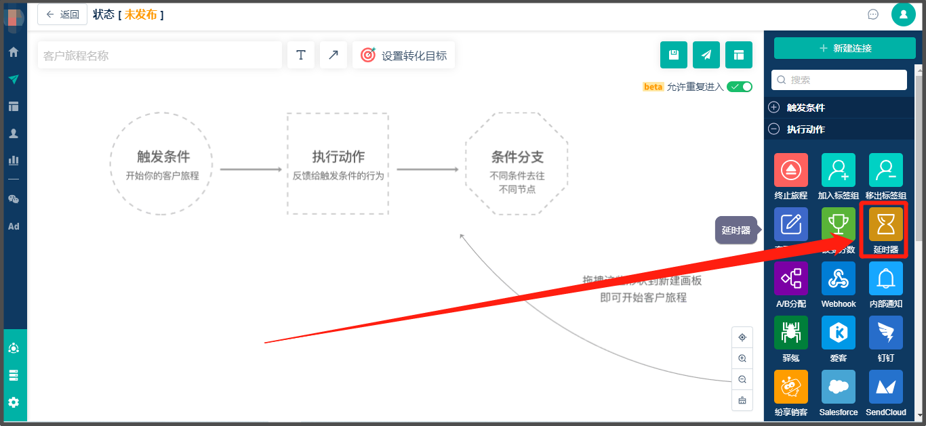Open the contacts person icon in sidebar
The image size is (926, 426).
click(14, 133)
